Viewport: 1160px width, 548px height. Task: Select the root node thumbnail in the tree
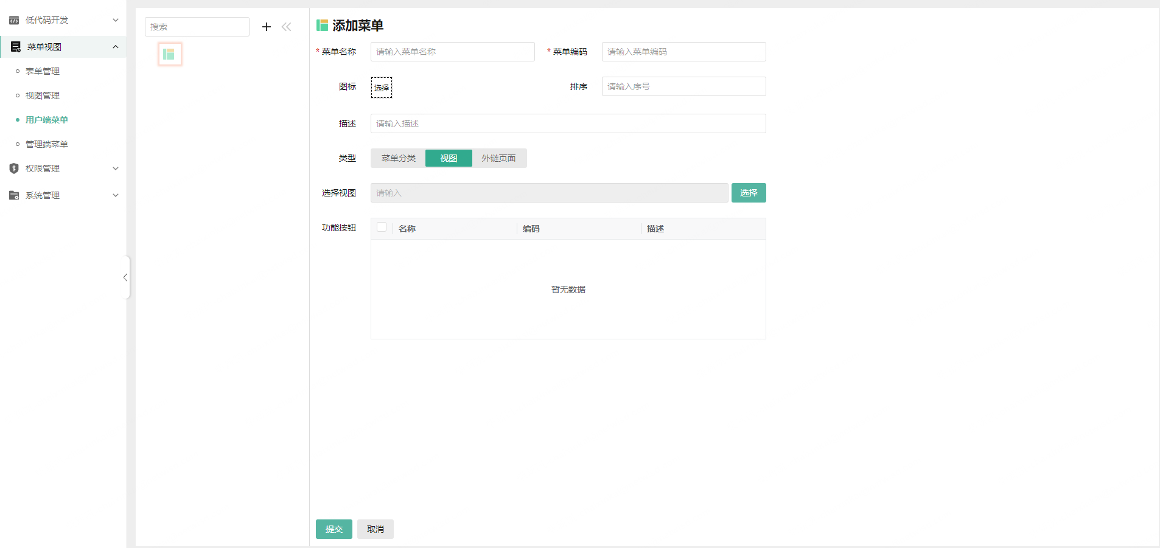[x=170, y=54]
